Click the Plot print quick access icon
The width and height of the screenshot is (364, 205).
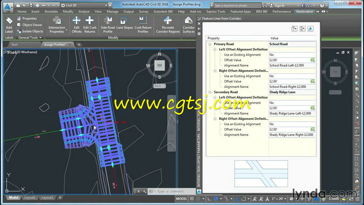pos(37,5)
